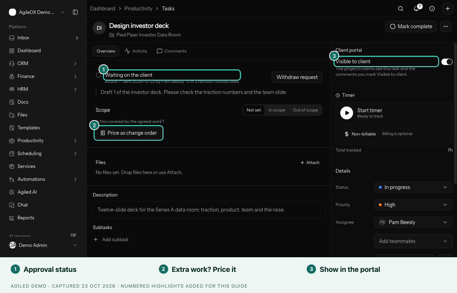The height and width of the screenshot is (293, 457).
Task: Open the Add teammates dropdown
Action: pos(413,241)
